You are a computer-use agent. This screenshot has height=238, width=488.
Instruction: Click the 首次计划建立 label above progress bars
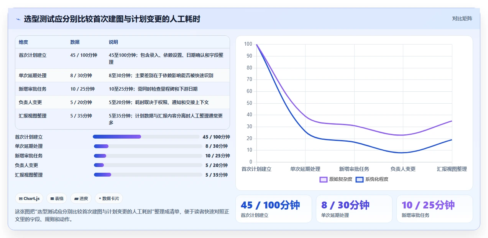click(x=29, y=137)
